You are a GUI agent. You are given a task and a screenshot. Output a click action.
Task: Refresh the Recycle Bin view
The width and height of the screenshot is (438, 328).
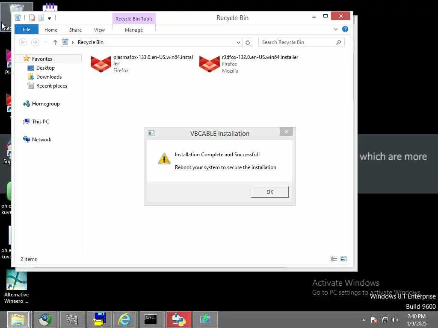[248, 42]
